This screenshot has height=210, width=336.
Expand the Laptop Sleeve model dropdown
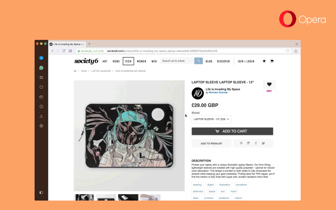point(211,119)
